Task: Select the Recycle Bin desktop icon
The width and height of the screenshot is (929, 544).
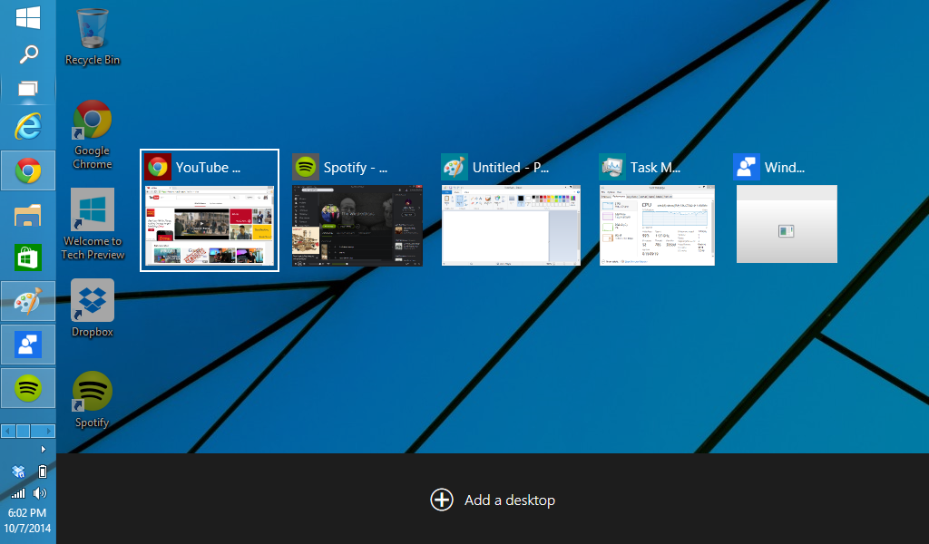Action: pos(92,36)
